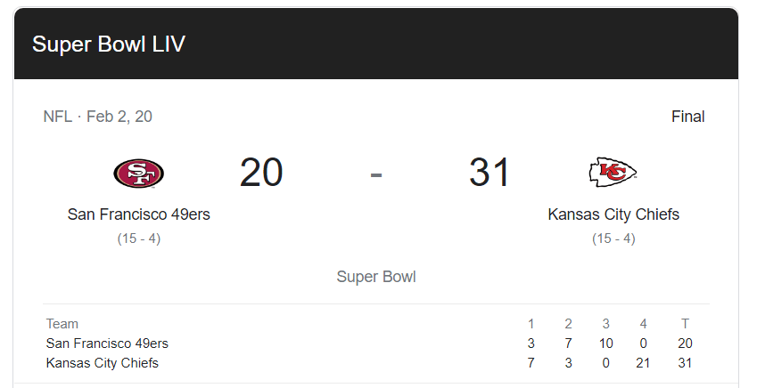This screenshot has height=388, width=757.
Task: Click the Kansas City Chiefs logo
Action: pos(613,172)
